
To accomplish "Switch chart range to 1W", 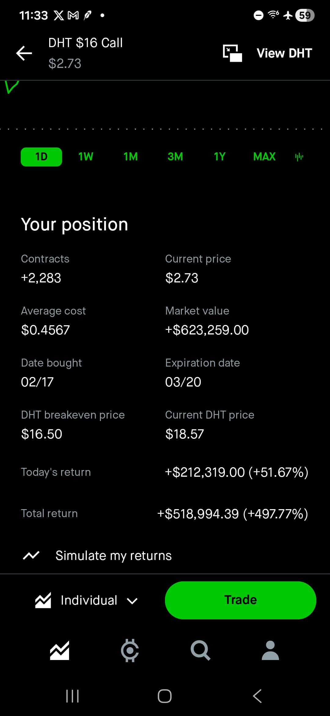I will click(x=86, y=157).
